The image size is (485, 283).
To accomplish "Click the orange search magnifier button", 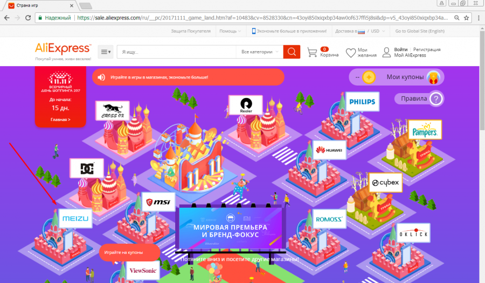I will pyautogui.click(x=292, y=52).
